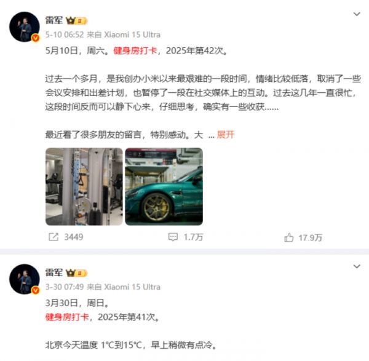
Task: Open the 雷军 username on first post
Action: click(54, 20)
